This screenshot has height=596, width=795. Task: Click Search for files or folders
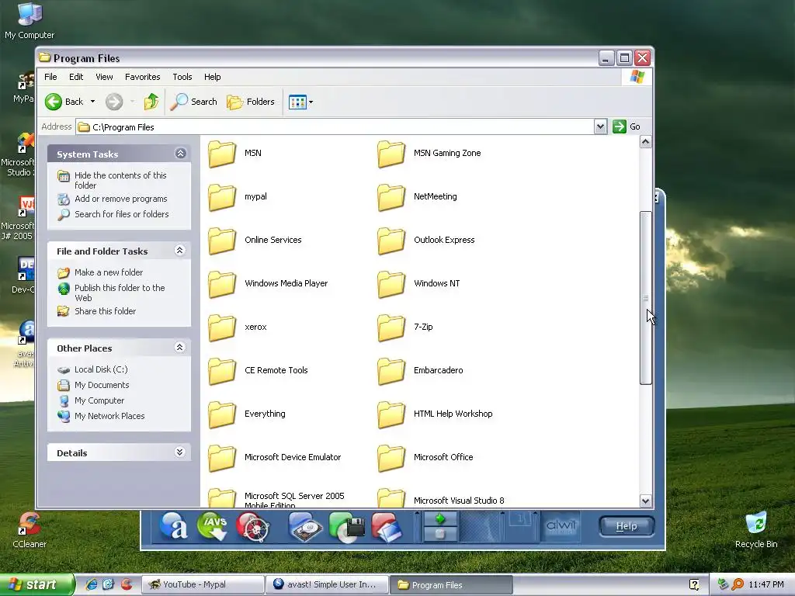(x=113, y=214)
